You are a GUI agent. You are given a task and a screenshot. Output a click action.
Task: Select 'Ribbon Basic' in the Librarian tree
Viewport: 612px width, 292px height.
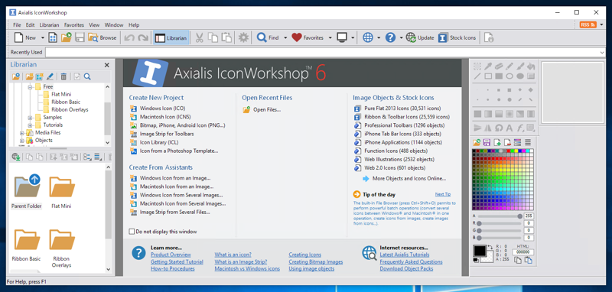(66, 102)
